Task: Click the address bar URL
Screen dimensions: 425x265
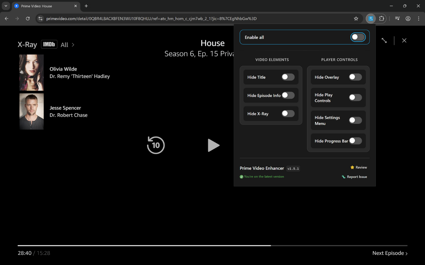Action: tap(151, 19)
